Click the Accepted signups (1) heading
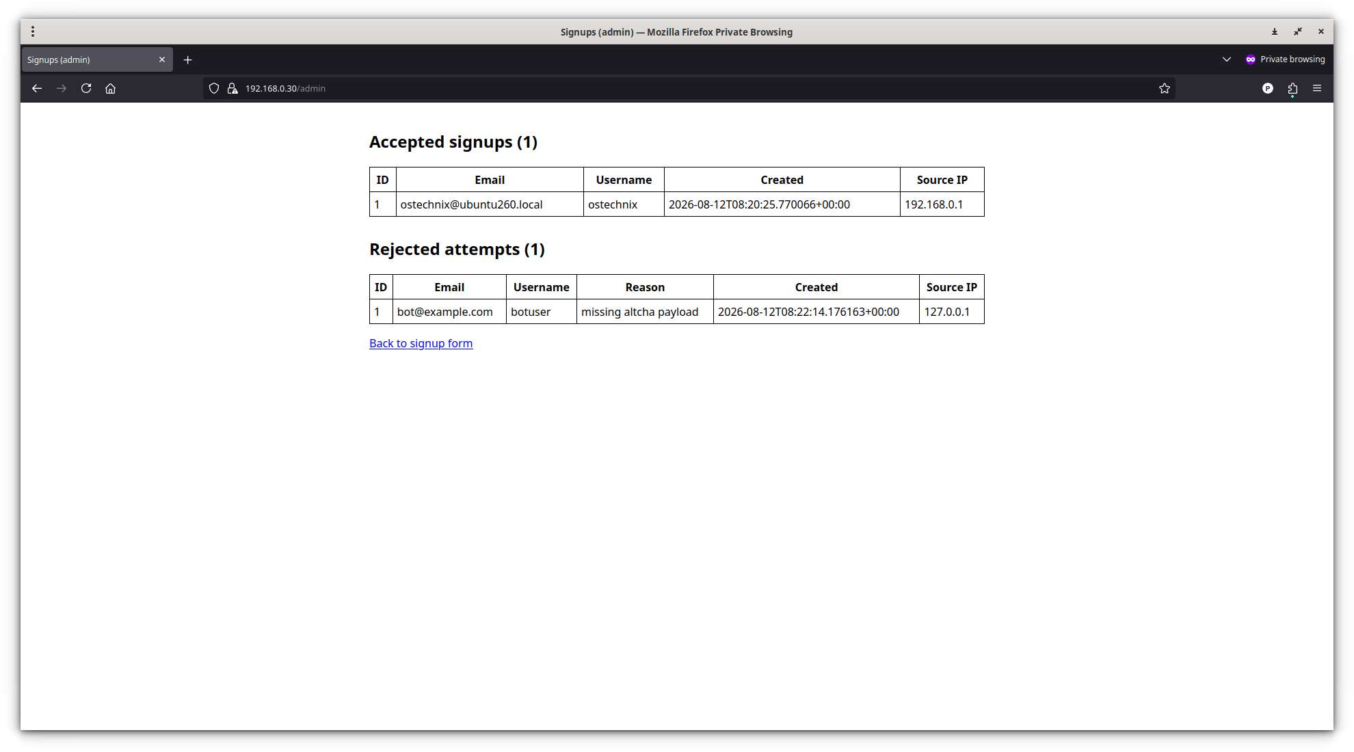 [453, 142]
